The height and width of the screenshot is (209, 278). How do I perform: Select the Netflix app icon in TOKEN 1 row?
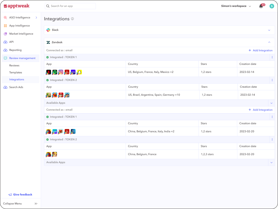click(49, 72)
